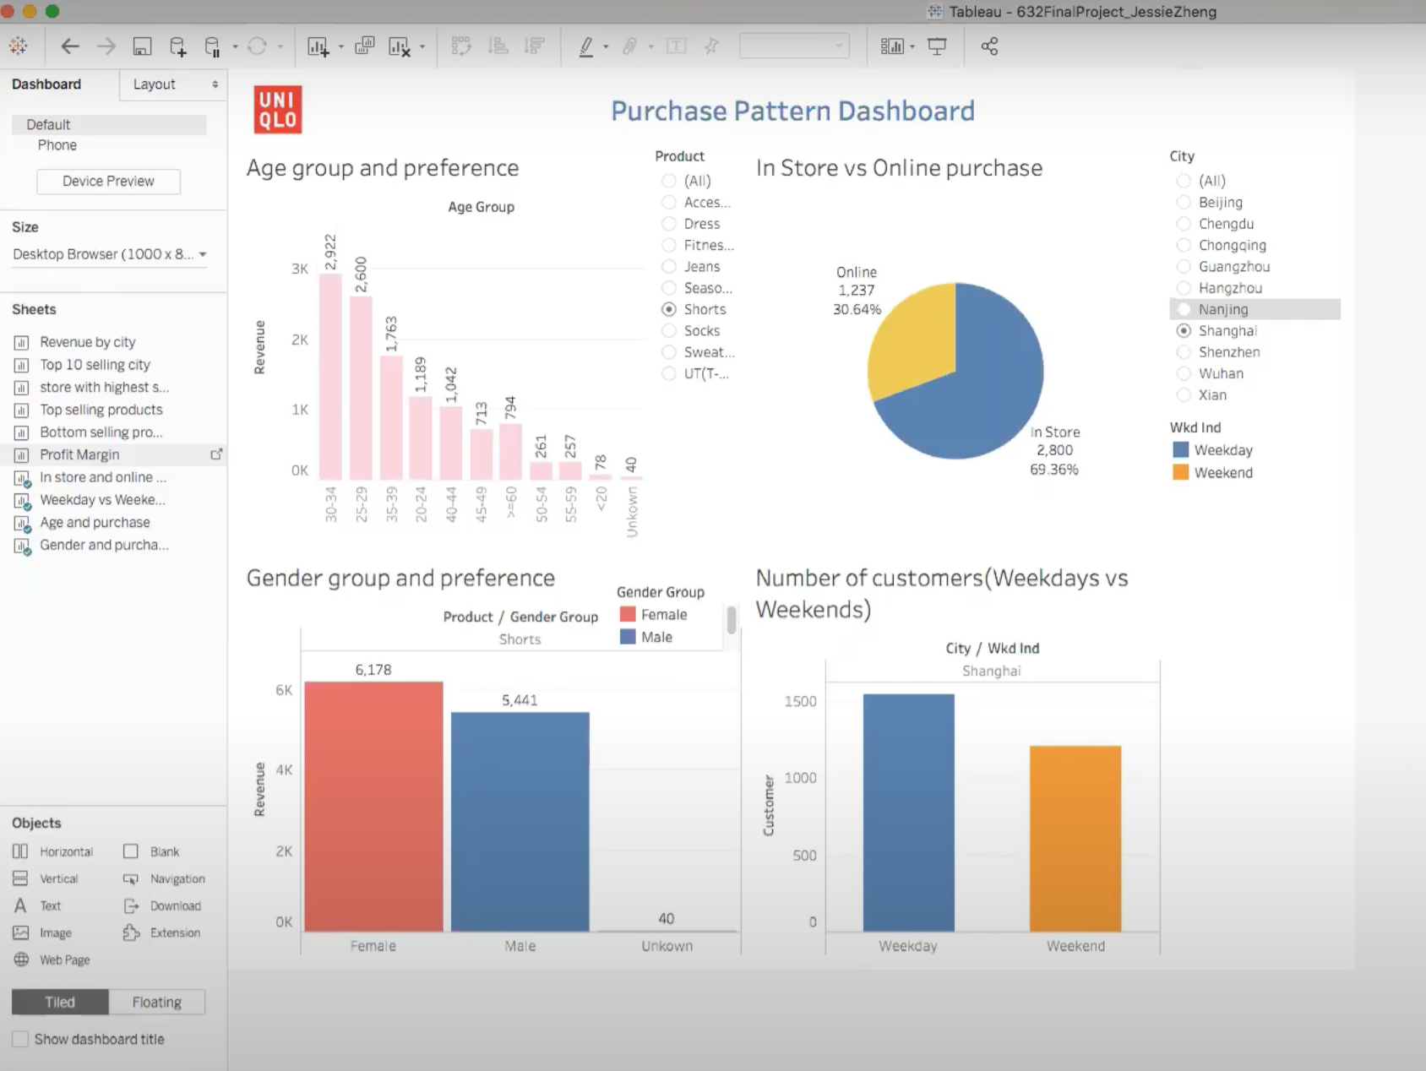
Task: Open the Size Desktop Browser dropdown
Action: coord(110,254)
